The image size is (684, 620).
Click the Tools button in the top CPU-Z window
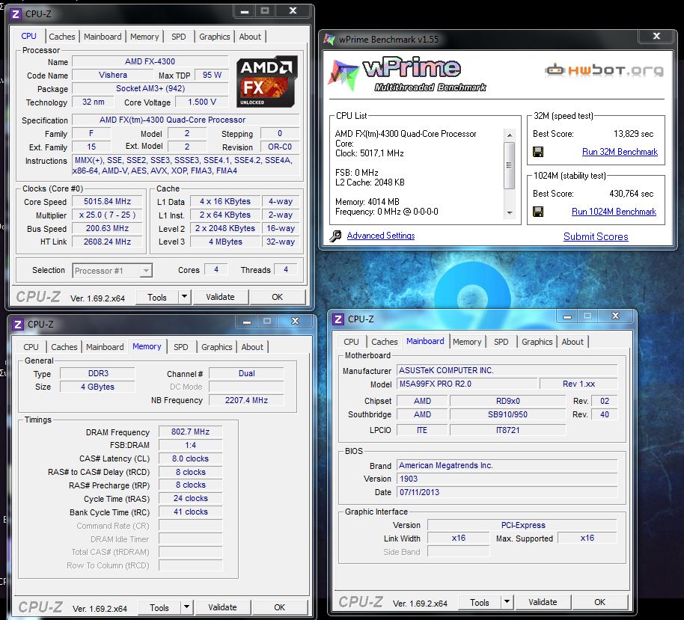pyautogui.click(x=157, y=297)
